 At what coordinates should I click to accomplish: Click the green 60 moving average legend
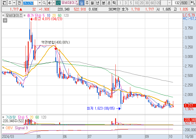point(60,15)
